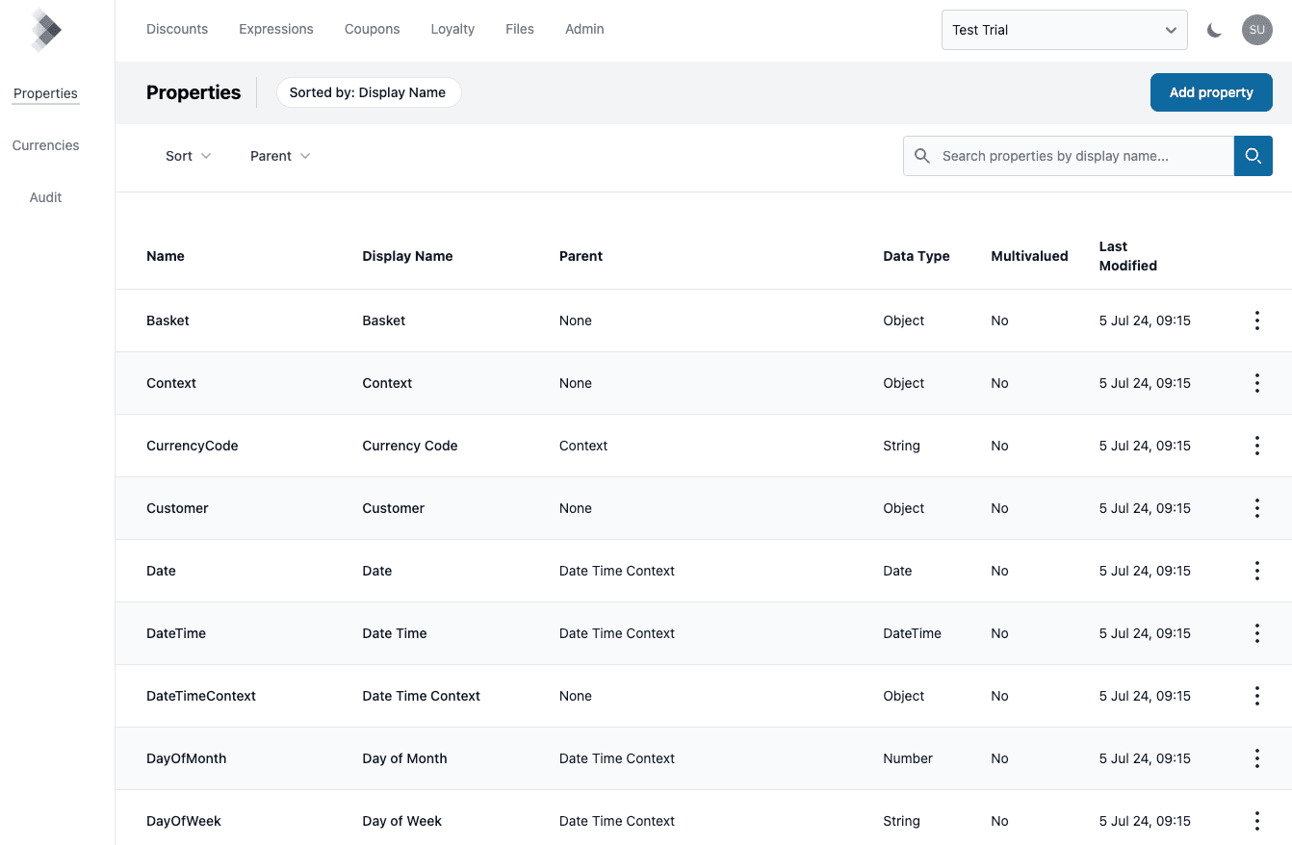The width and height of the screenshot is (1292, 845).
Task: Click the Add property button
Action: [1211, 92]
